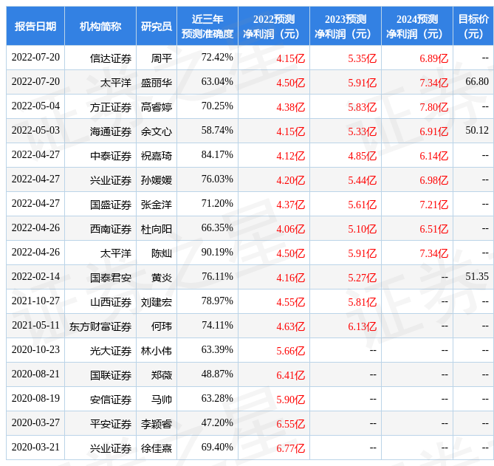This screenshot has height=466, width=494.
Task: Click 2023 forecast 4.85亿
Action: click(362, 156)
